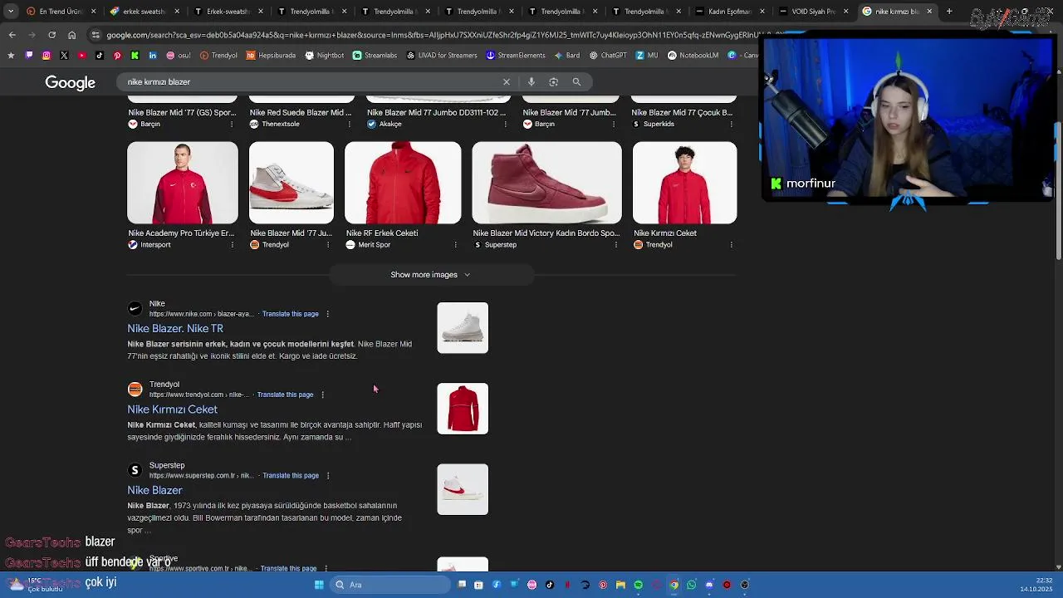Open the StreamElements bookmark

click(516, 56)
